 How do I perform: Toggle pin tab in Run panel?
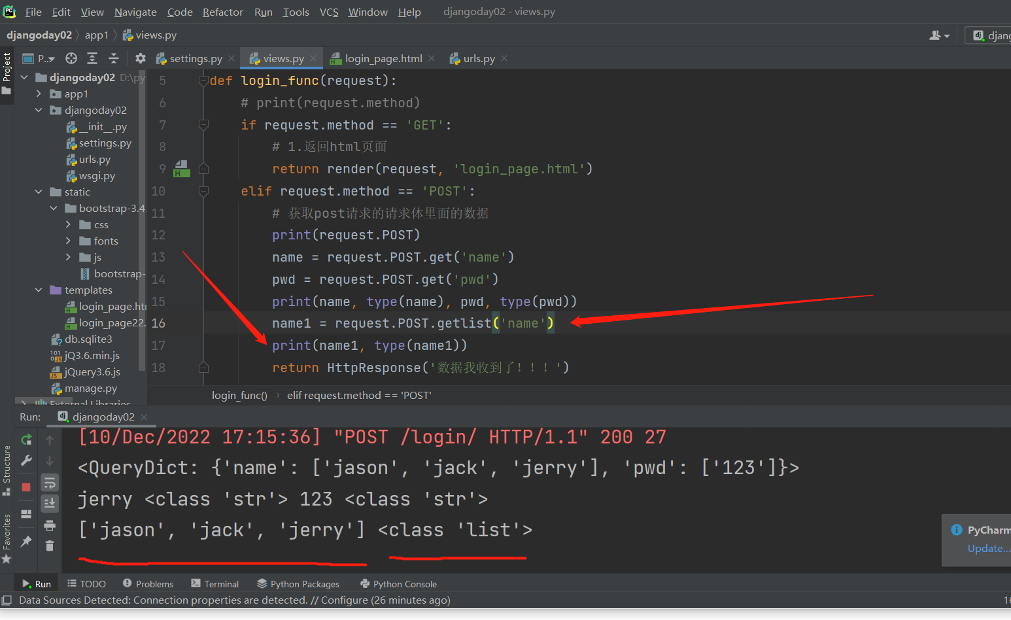point(26,541)
